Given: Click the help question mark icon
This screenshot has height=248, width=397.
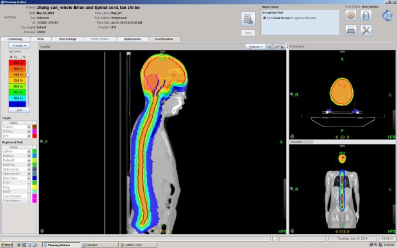Looking at the screenshot, I should point(351,15).
